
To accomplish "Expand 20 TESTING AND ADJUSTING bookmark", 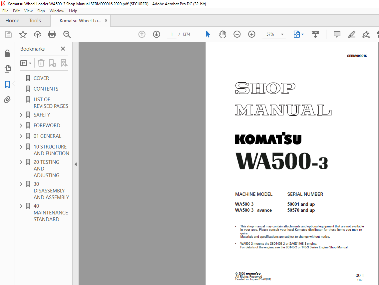I will click(21, 162).
